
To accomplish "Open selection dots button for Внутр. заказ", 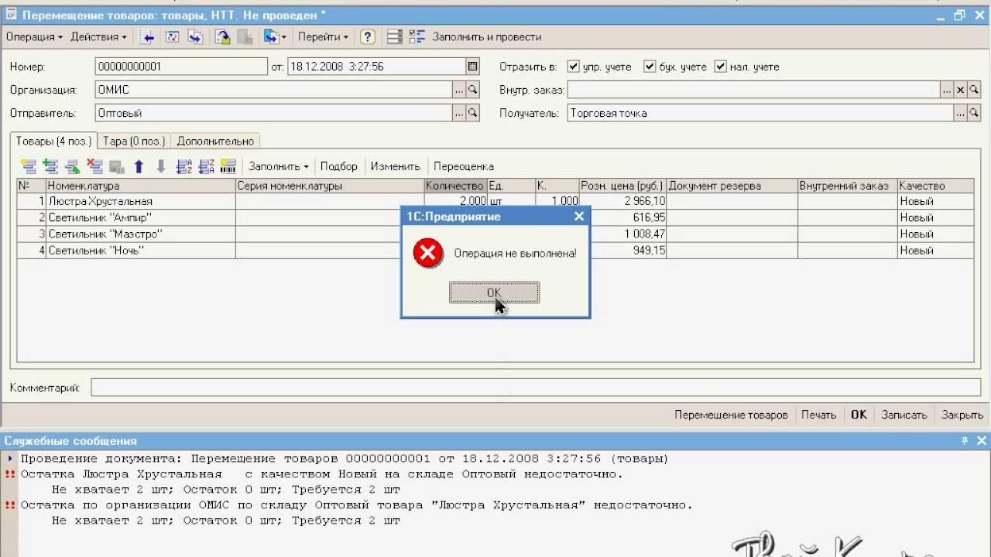I will click(x=947, y=90).
